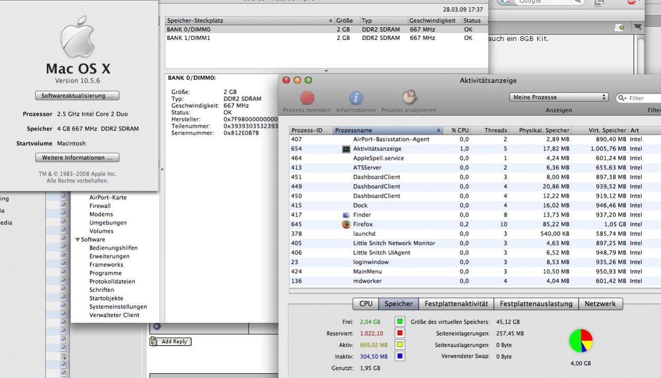The image size is (661, 378).
Task: Click the Softwareaktualisierung button
Action: tap(77, 96)
